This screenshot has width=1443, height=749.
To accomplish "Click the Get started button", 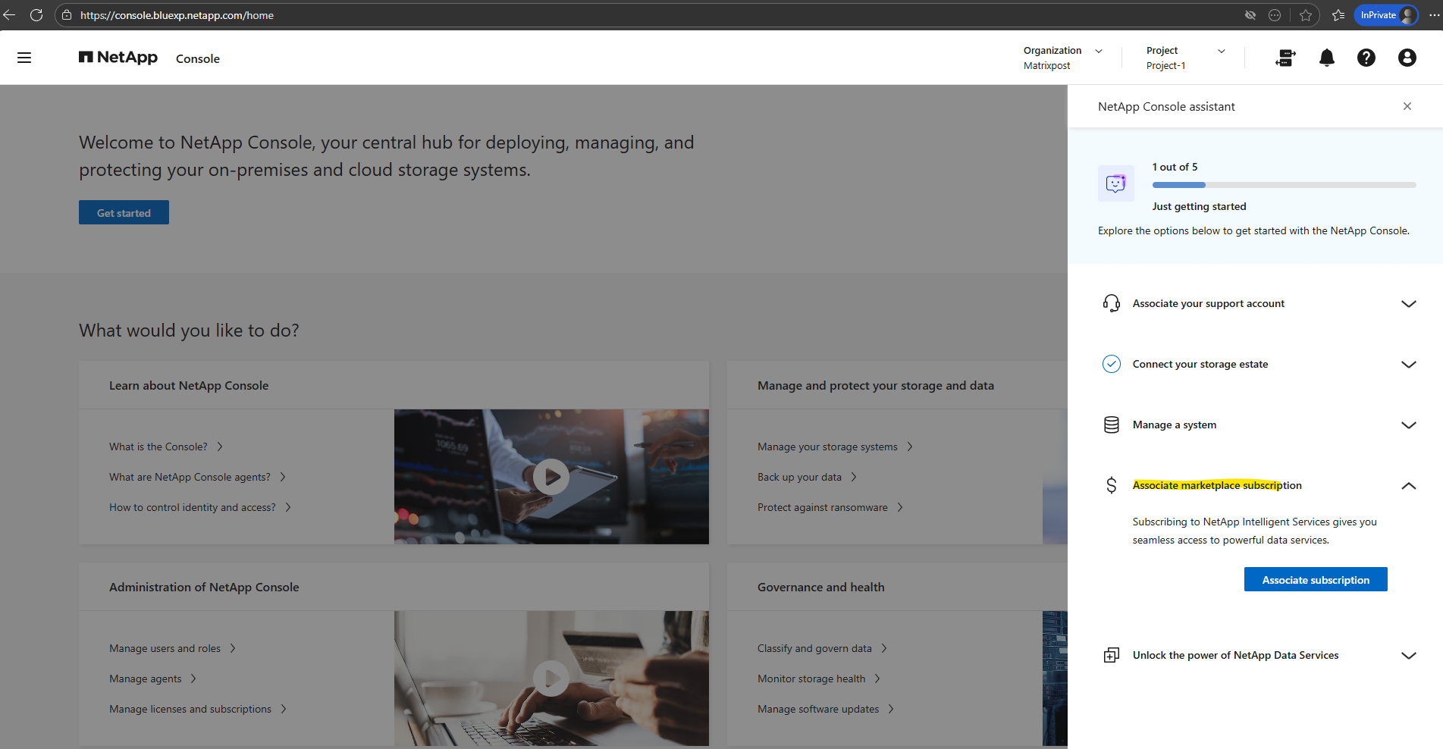I will point(124,212).
